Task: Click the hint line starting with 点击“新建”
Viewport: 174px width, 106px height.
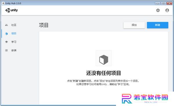Action: 103,81
